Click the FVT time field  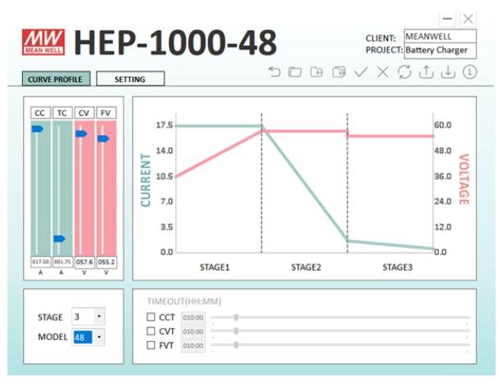193,346
